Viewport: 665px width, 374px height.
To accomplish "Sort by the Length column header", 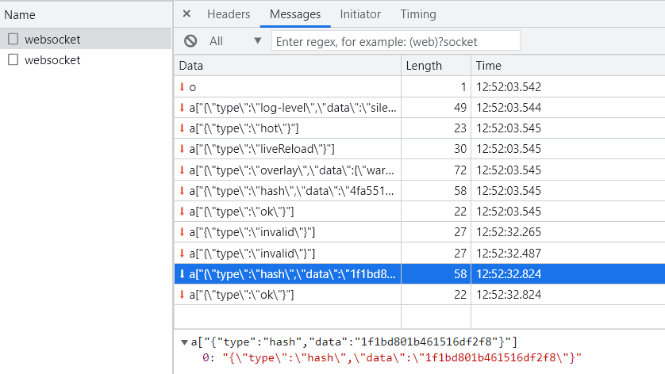I will (436, 66).
